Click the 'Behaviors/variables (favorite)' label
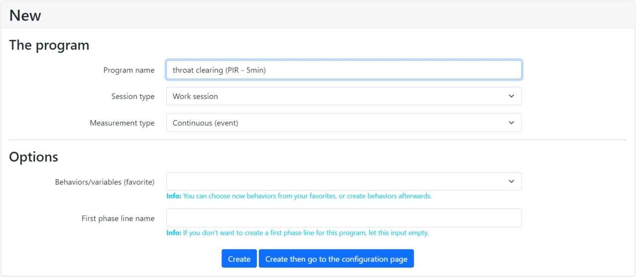The height and width of the screenshot is (277, 636). click(x=104, y=182)
